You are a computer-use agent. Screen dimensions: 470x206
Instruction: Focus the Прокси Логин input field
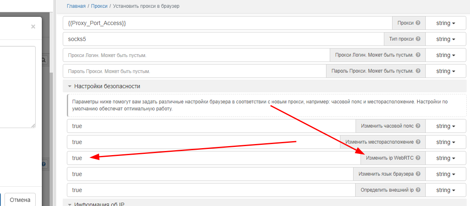(196, 55)
